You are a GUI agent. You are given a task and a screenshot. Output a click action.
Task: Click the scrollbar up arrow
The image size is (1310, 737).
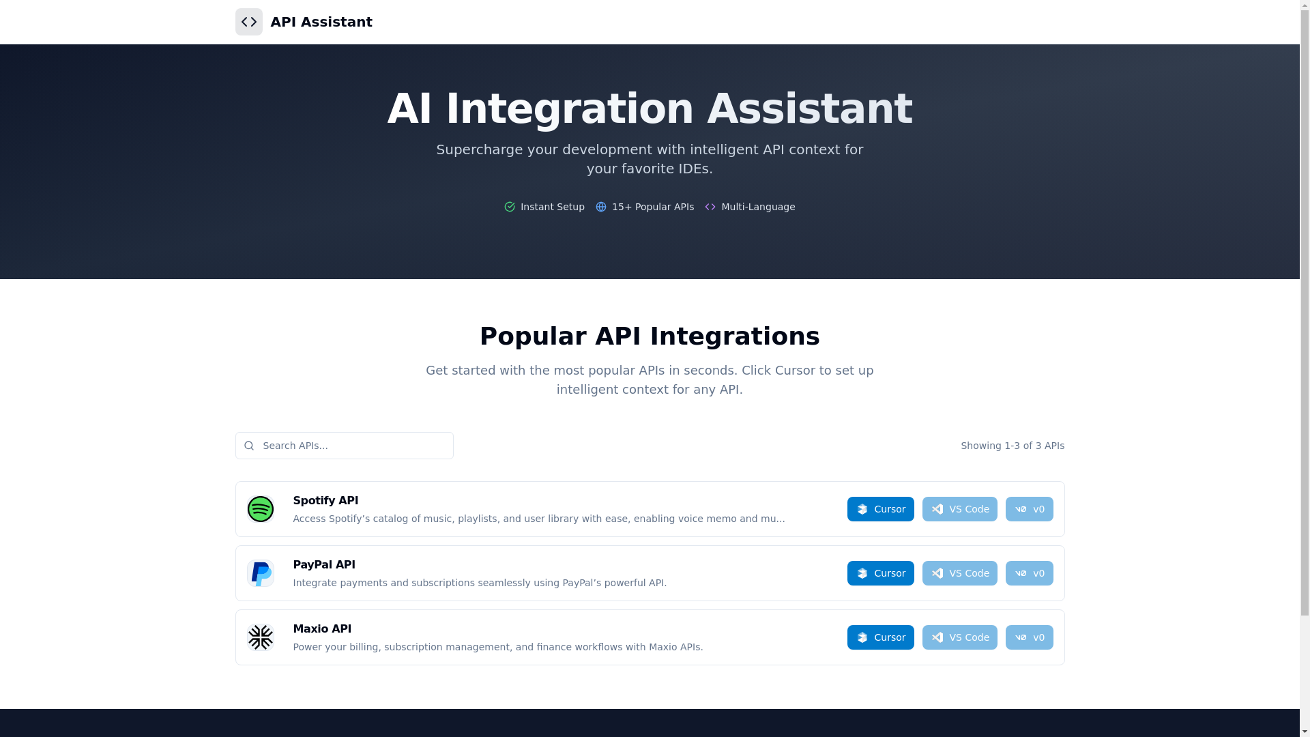click(x=1305, y=5)
